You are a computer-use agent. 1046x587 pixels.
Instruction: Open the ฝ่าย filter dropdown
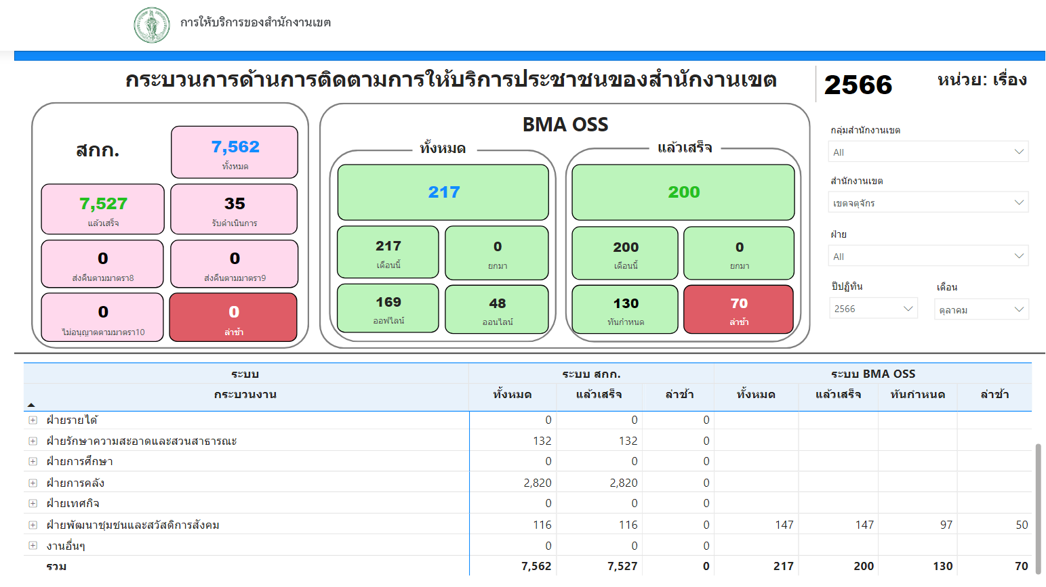click(928, 256)
